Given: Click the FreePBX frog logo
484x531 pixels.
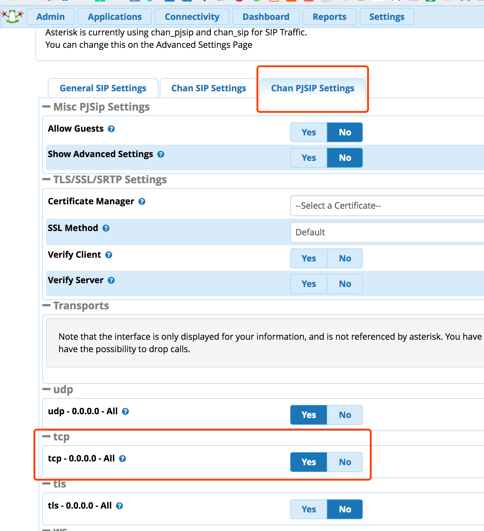Looking at the screenshot, I should click(x=12, y=16).
